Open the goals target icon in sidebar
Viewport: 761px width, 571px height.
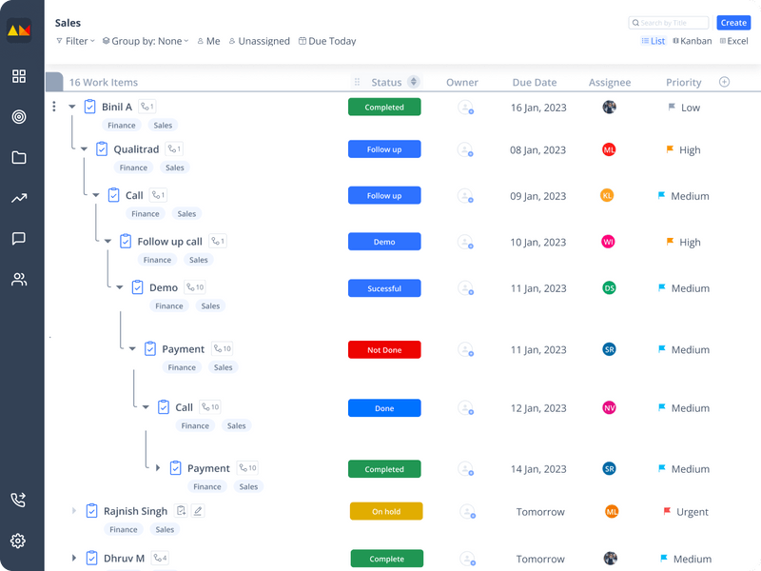point(19,116)
